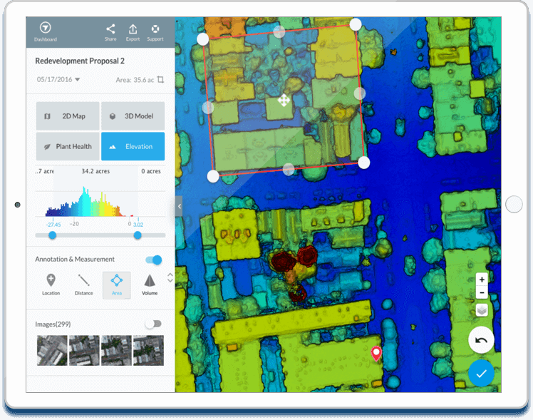The width and height of the screenshot is (533, 420).
Task: Confirm with the blue checkmark button
Action: 481,373
